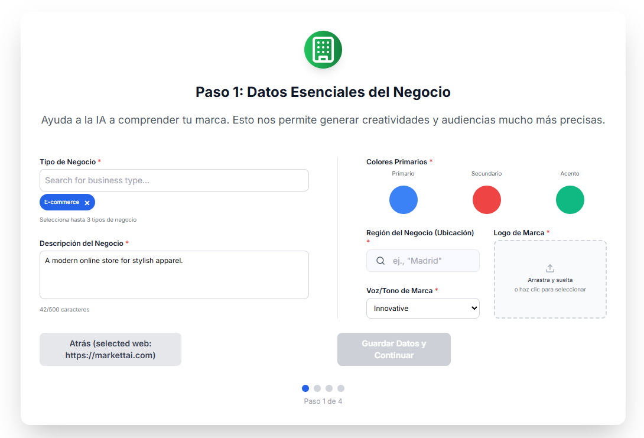Screen dimensions: 644x438
Task: Jump to the third step dot
Action: click(329, 388)
